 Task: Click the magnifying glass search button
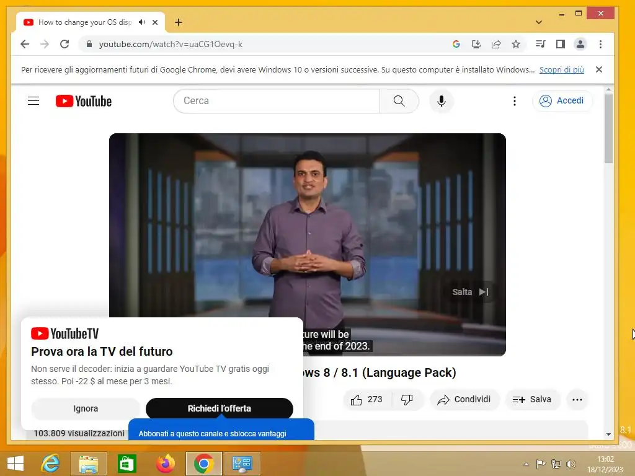pyautogui.click(x=399, y=101)
